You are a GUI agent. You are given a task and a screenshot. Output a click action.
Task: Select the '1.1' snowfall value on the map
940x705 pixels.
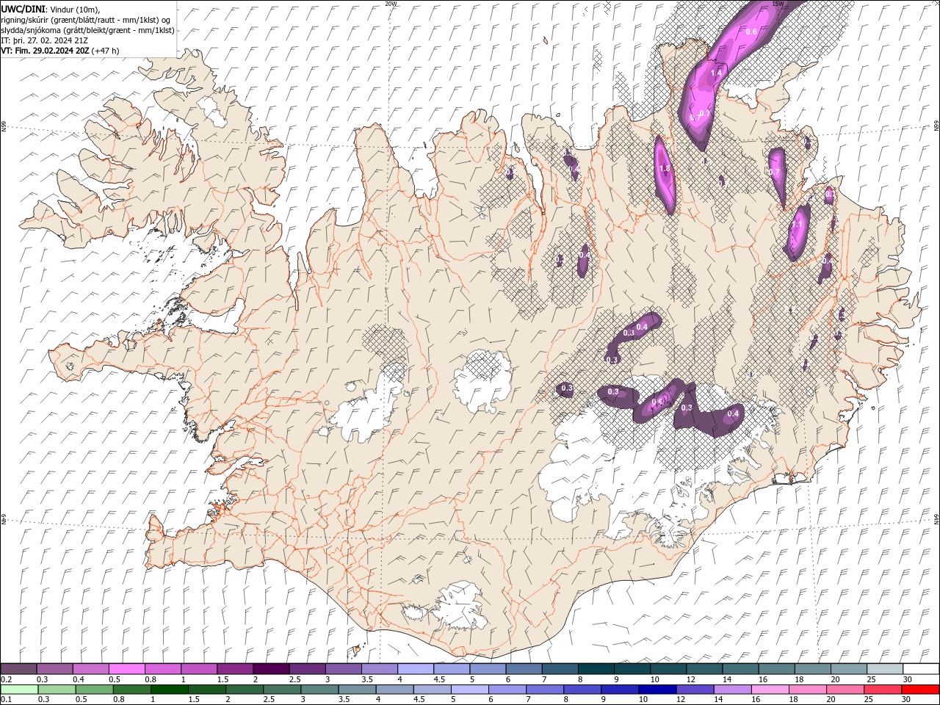(x=797, y=226)
